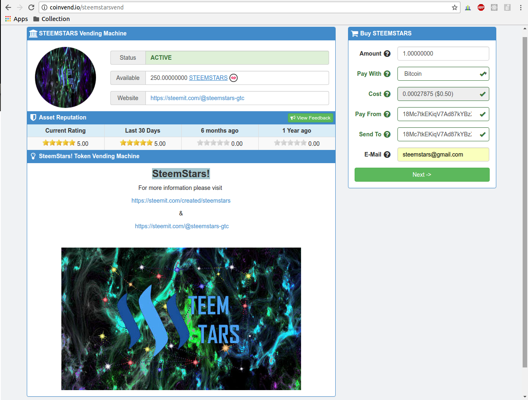Open the Collection bookmarks folder
This screenshot has width=528, height=400.
[x=51, y=19]
